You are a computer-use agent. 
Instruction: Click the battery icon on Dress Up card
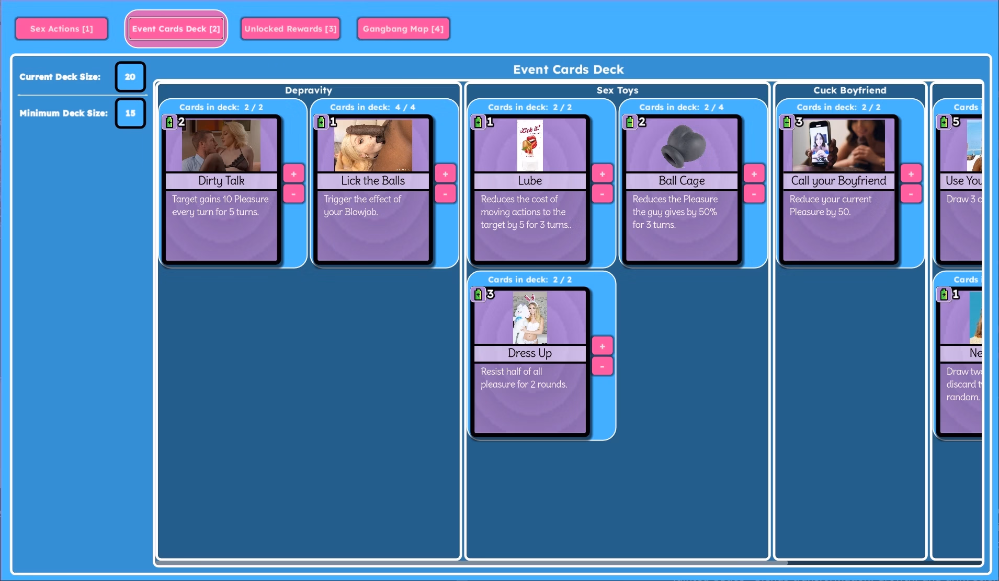478,295
